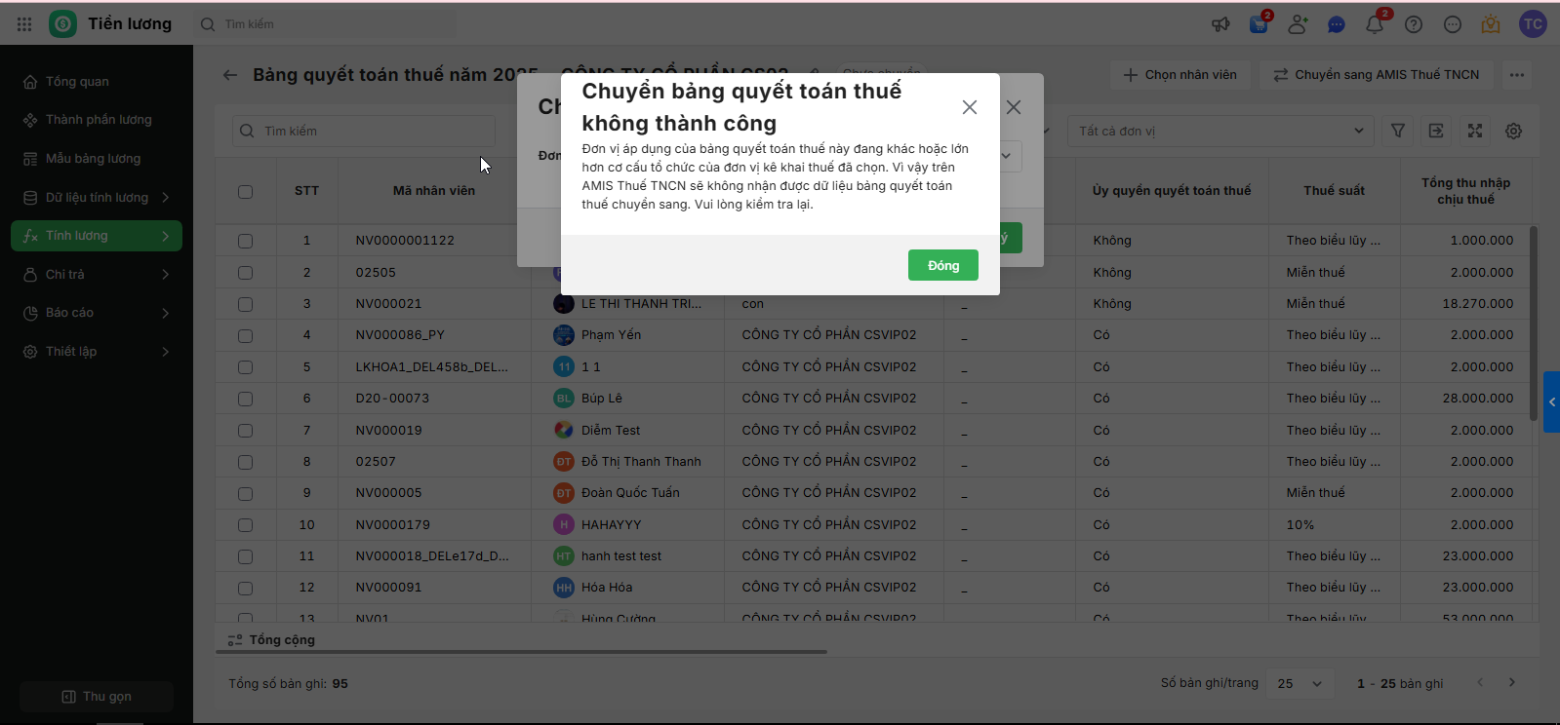This screenshot has width=1560, height=725.
Task: Click the vertical table scrollbar
Action: 1534,324
